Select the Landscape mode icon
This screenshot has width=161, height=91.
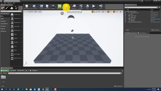coord(12,8)
